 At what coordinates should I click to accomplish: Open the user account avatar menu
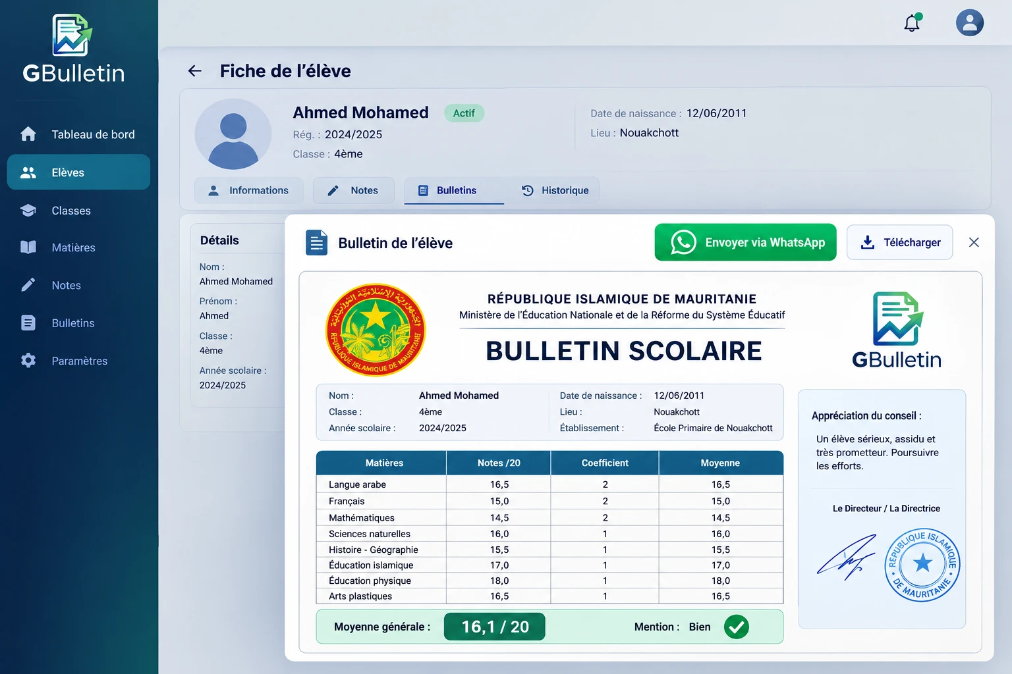(970, 22)
